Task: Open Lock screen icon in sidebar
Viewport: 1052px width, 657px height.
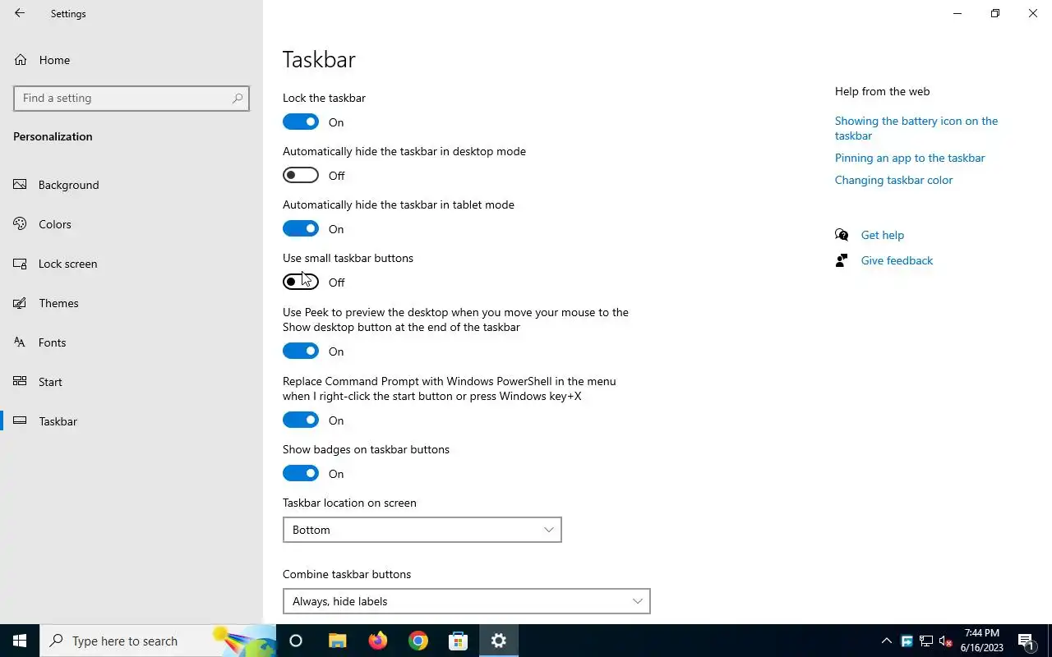Action: [21, 264]
